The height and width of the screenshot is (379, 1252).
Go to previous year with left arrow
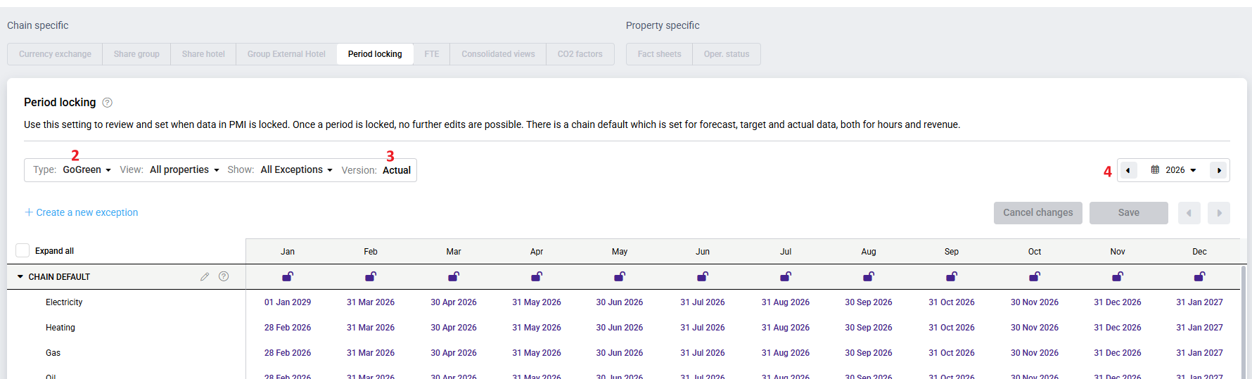[x=1128, y=170]
